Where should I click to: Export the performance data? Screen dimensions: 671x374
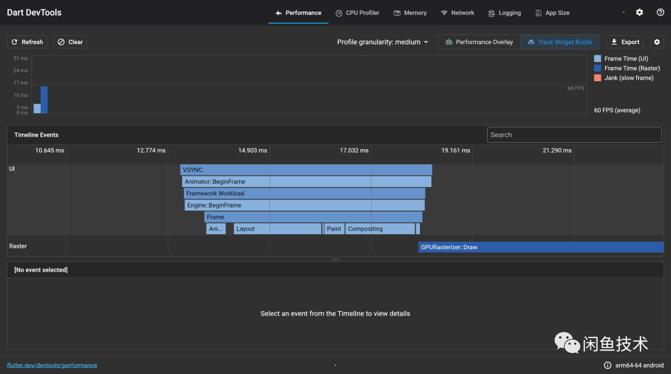click(624, 42)
